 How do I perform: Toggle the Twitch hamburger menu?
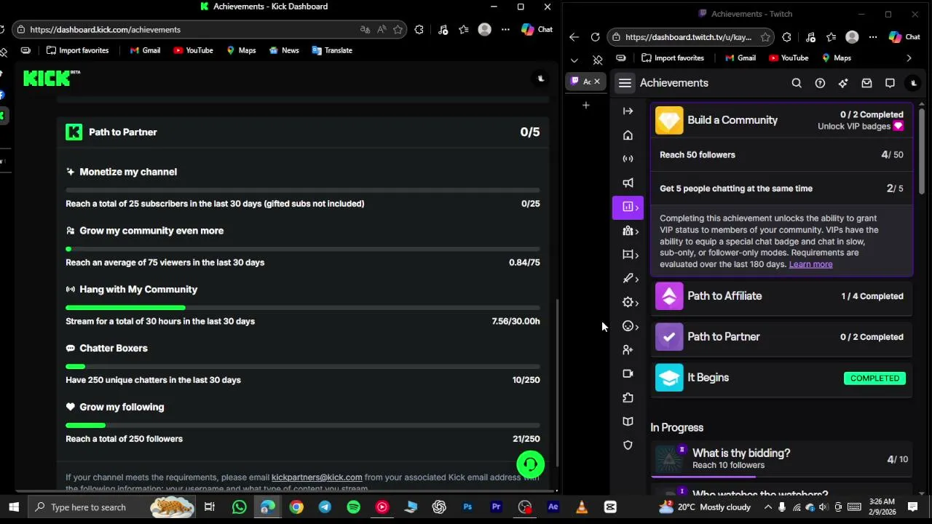(x=625, y=83)
